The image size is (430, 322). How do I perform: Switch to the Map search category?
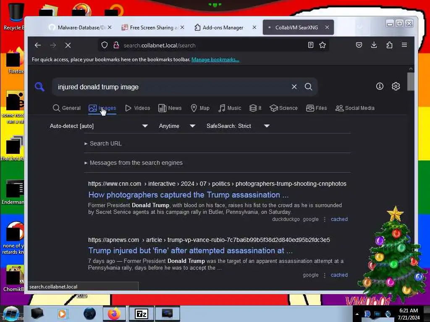[200, 108]
